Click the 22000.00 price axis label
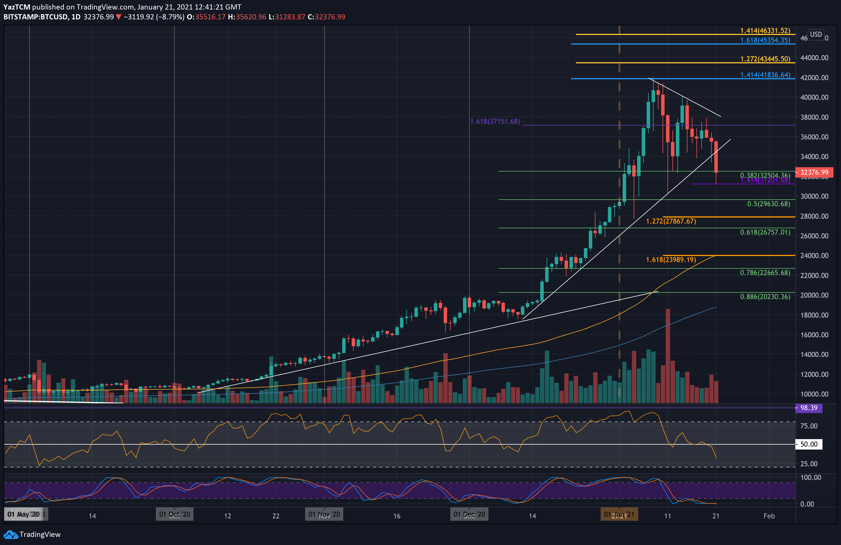 814,275
